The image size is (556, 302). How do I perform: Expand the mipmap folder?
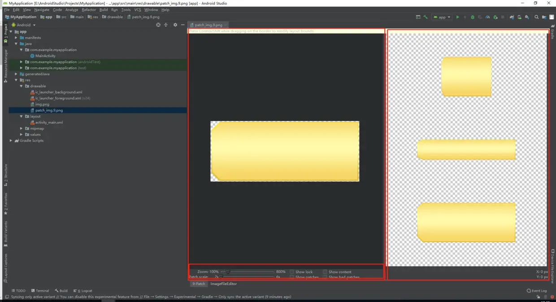point(21,129)
